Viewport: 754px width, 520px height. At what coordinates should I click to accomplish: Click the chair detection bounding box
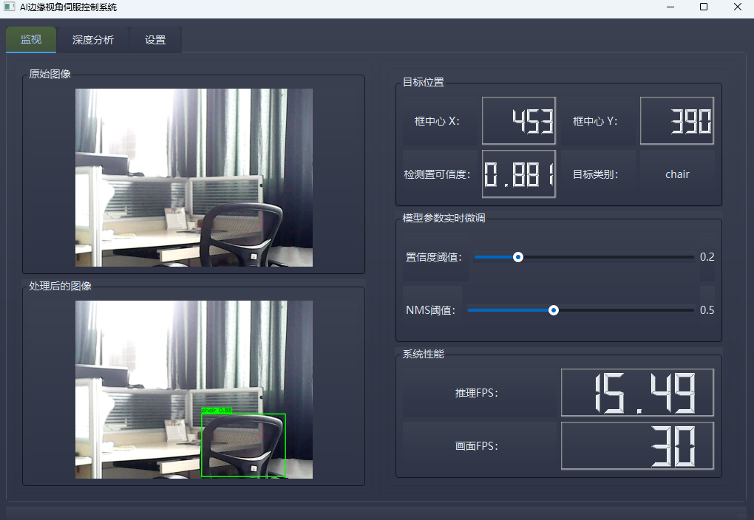pyautogui.click(x=244, y=445)
